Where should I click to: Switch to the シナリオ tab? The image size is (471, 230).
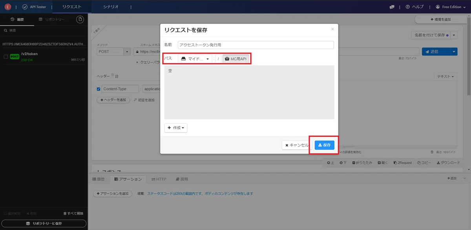click(x=111, y=7)
